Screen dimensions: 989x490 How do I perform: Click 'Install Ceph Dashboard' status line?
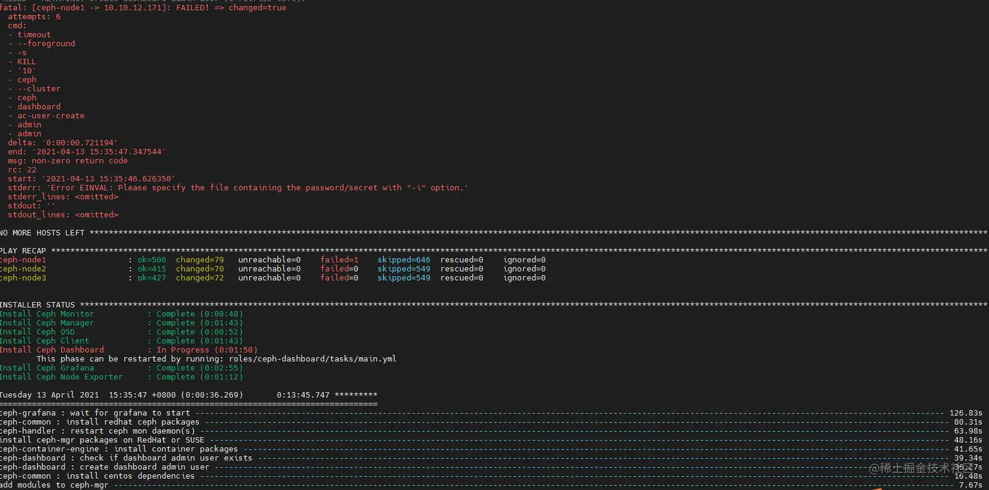tap(129, 350)
